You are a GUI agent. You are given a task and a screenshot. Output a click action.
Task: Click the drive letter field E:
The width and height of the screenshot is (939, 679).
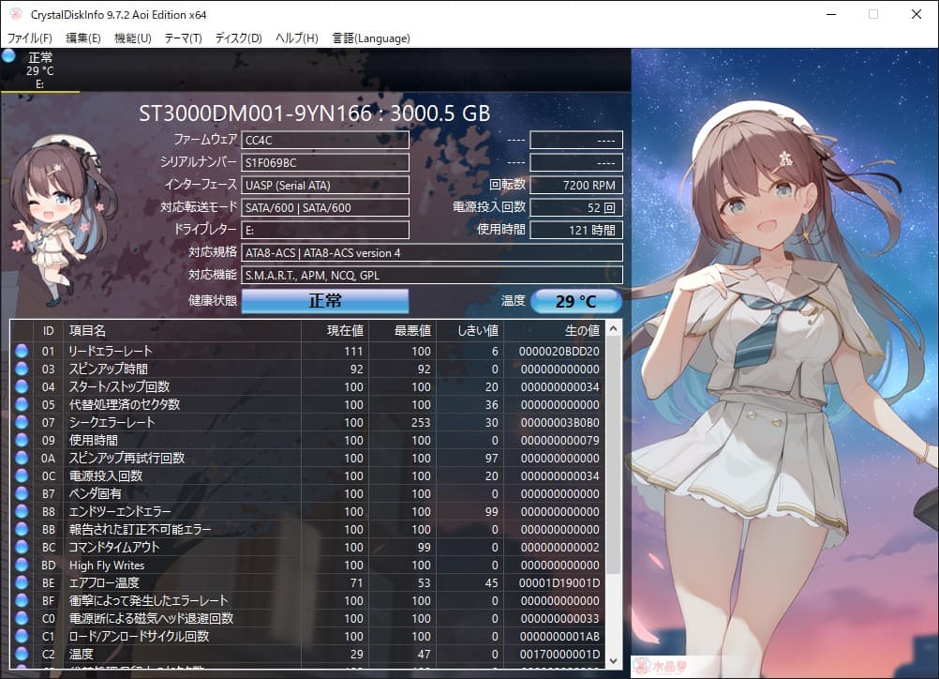point(325,230)
